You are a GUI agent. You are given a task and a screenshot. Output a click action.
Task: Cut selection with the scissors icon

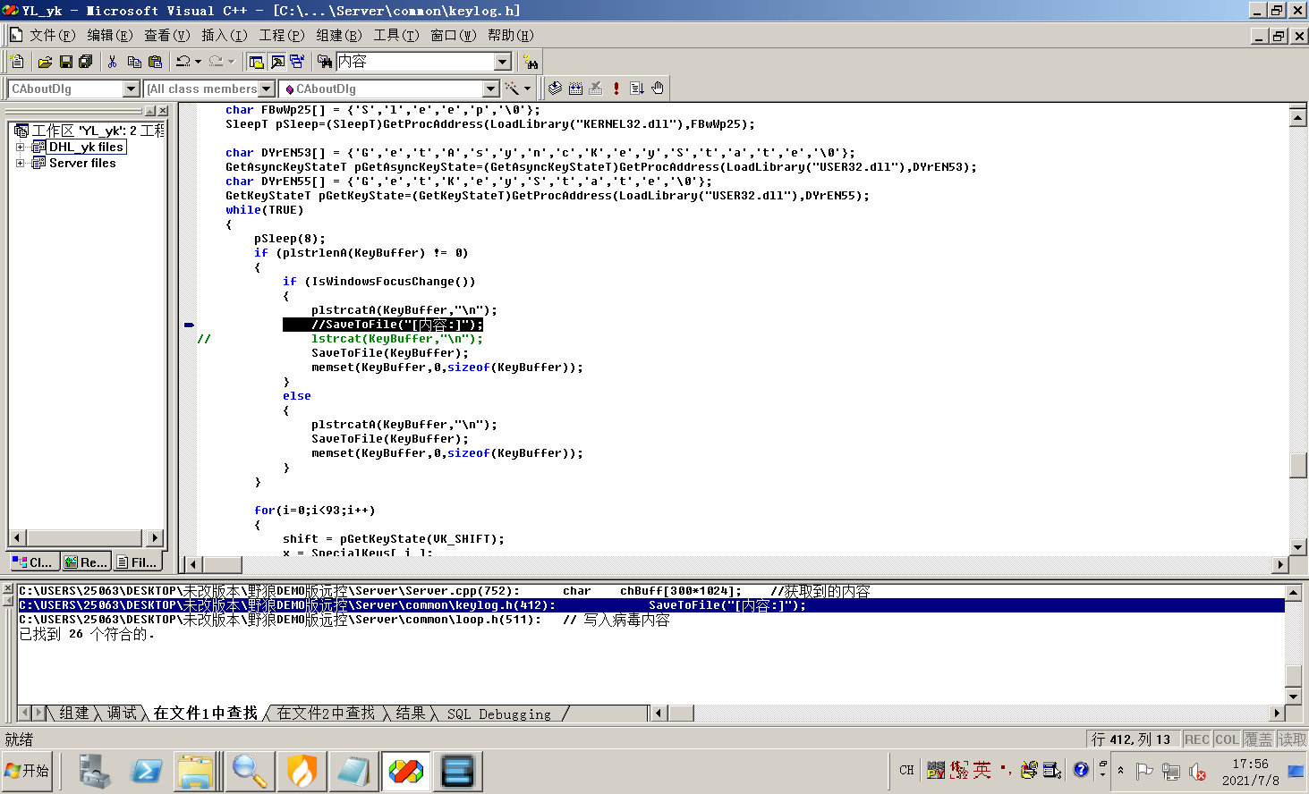click(x=113, y=62)
